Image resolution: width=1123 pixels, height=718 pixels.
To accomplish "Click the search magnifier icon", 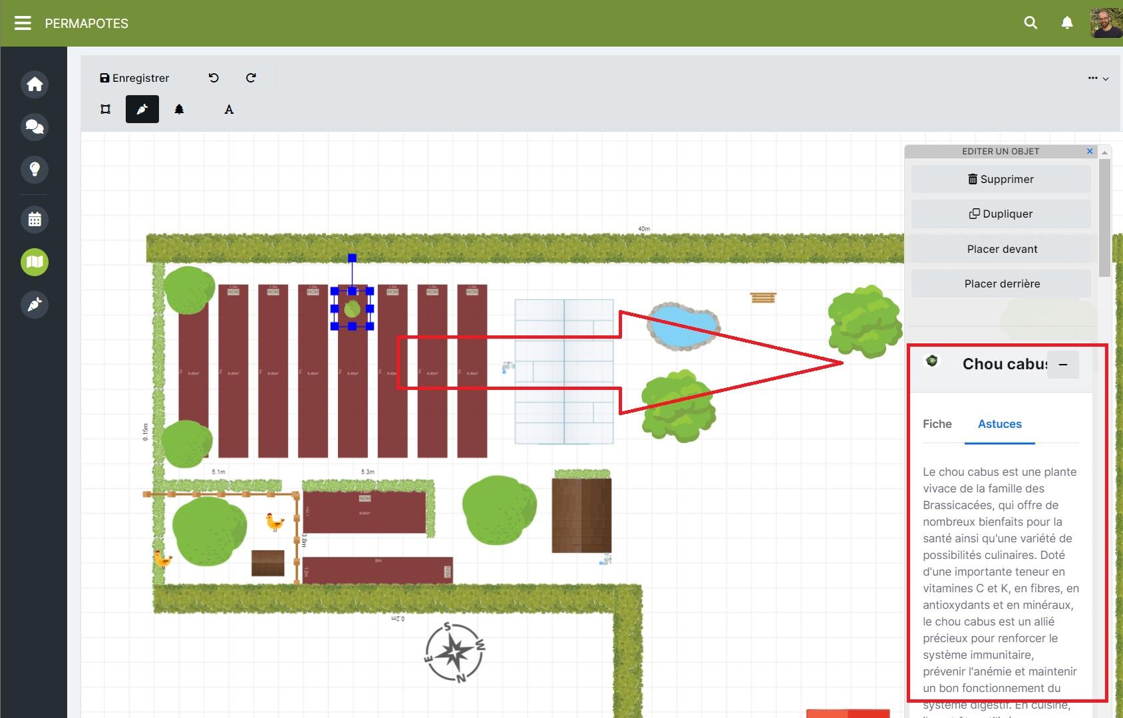I will (1031, 23).
